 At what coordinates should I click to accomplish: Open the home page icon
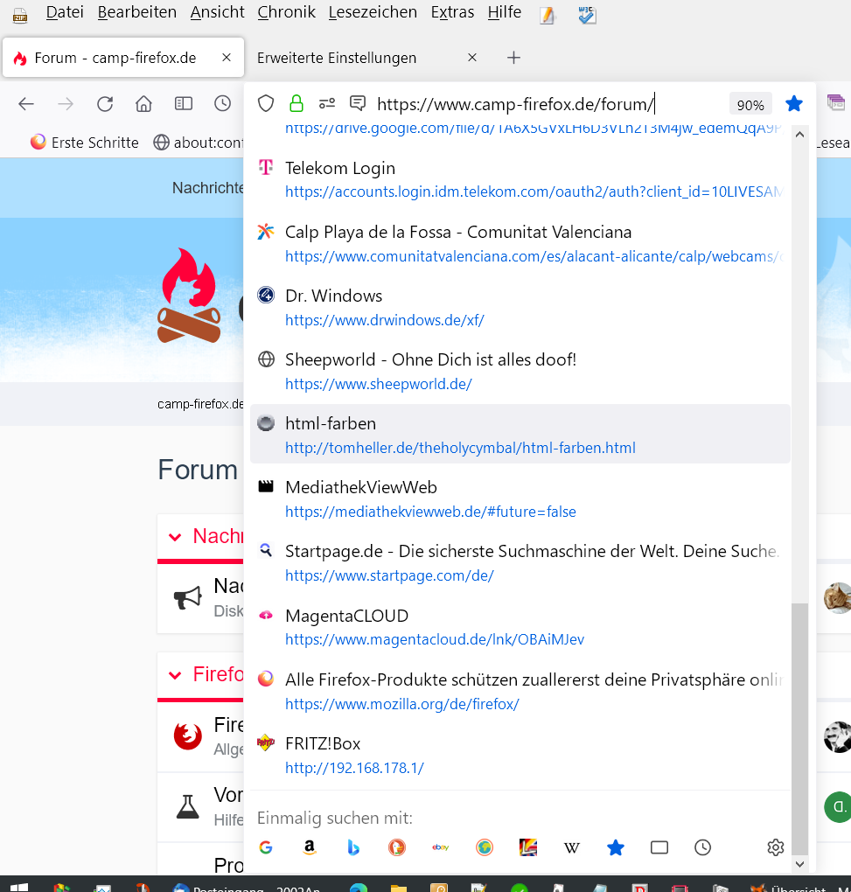pos(144,104)
